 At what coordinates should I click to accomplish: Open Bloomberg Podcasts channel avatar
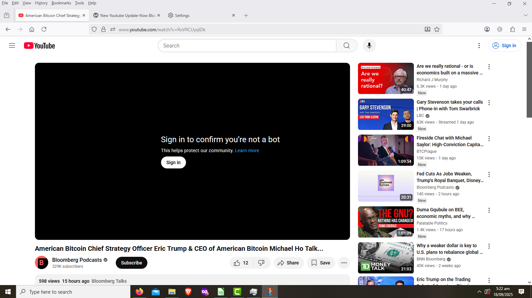coord(42,262)
